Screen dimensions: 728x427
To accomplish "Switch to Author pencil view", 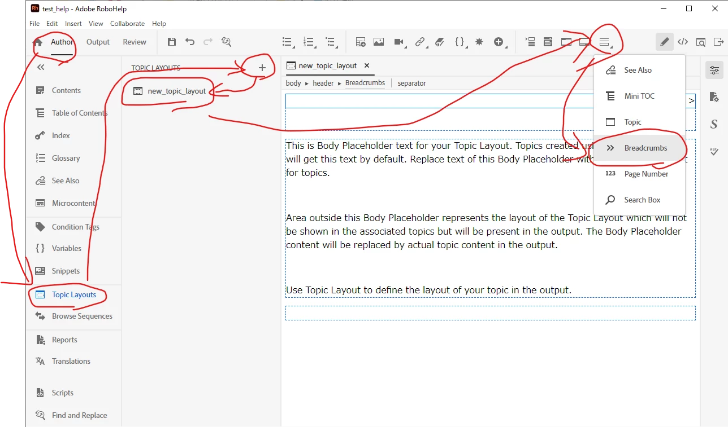I will point(665,42).
